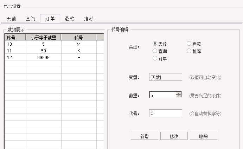Image resolution: width=243 pixels, height=149 pixels.
Task: Click the quantity cell 5 in the table
Action: coord(44,44)
